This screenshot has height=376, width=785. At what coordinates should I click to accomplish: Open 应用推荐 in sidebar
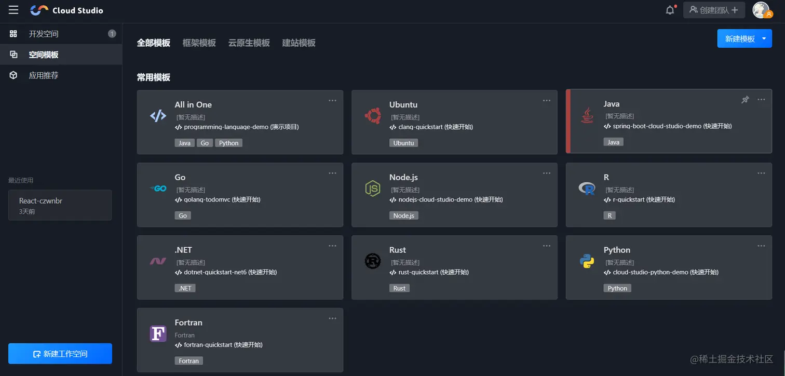point(61,75)
